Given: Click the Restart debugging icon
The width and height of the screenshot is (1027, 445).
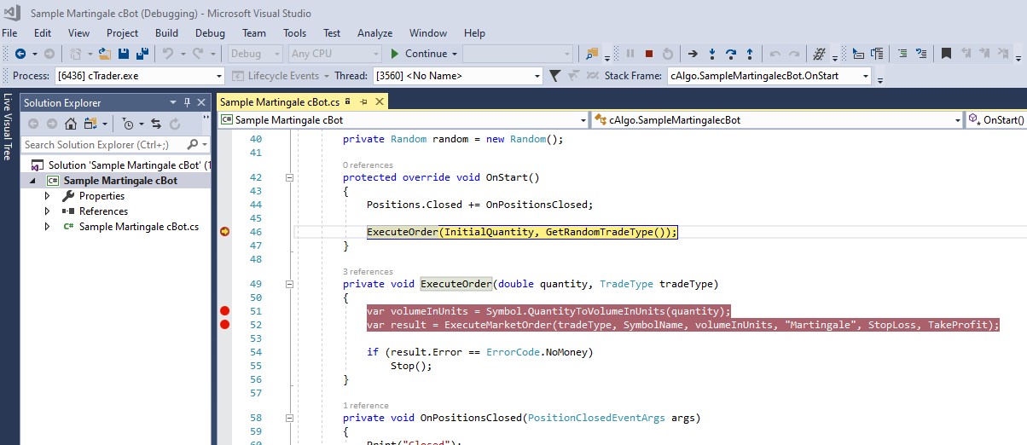Looking at the screenshot, I should coord(668,54).
